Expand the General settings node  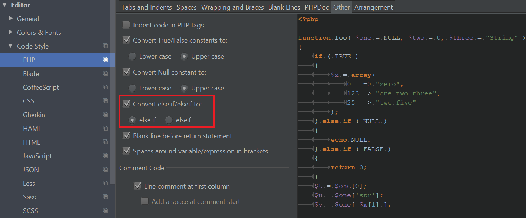click(10, 19)
